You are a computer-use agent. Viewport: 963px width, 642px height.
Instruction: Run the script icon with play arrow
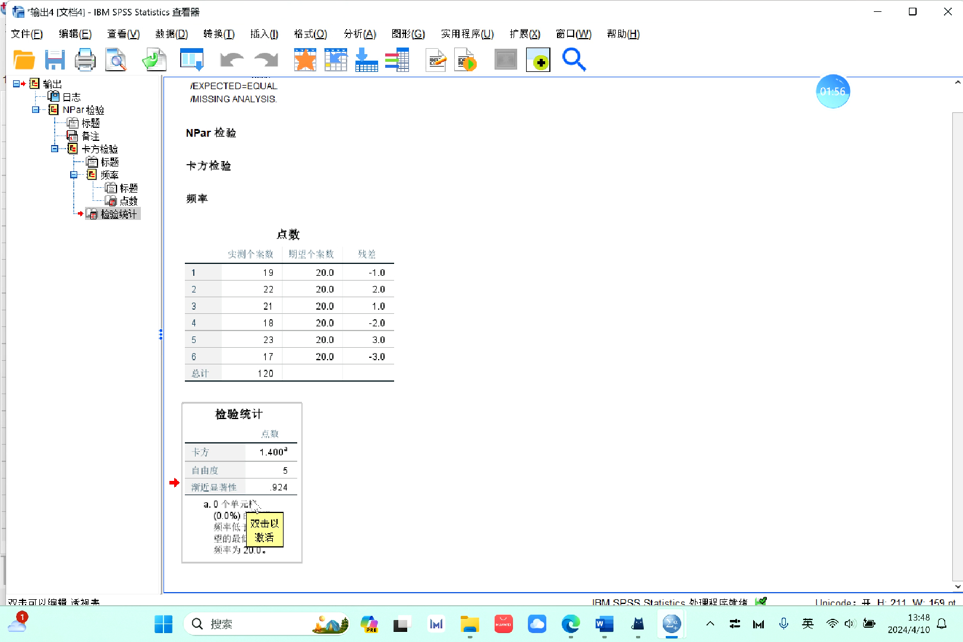click(465, 59)
